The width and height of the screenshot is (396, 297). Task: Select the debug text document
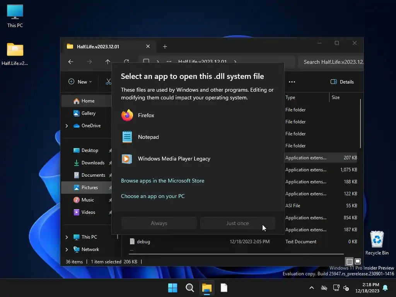click(143, 242)
